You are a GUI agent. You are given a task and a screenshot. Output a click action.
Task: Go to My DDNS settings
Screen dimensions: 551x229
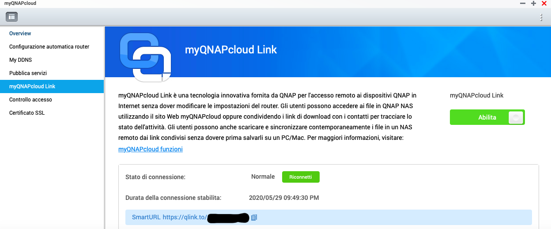pos(20,60)
